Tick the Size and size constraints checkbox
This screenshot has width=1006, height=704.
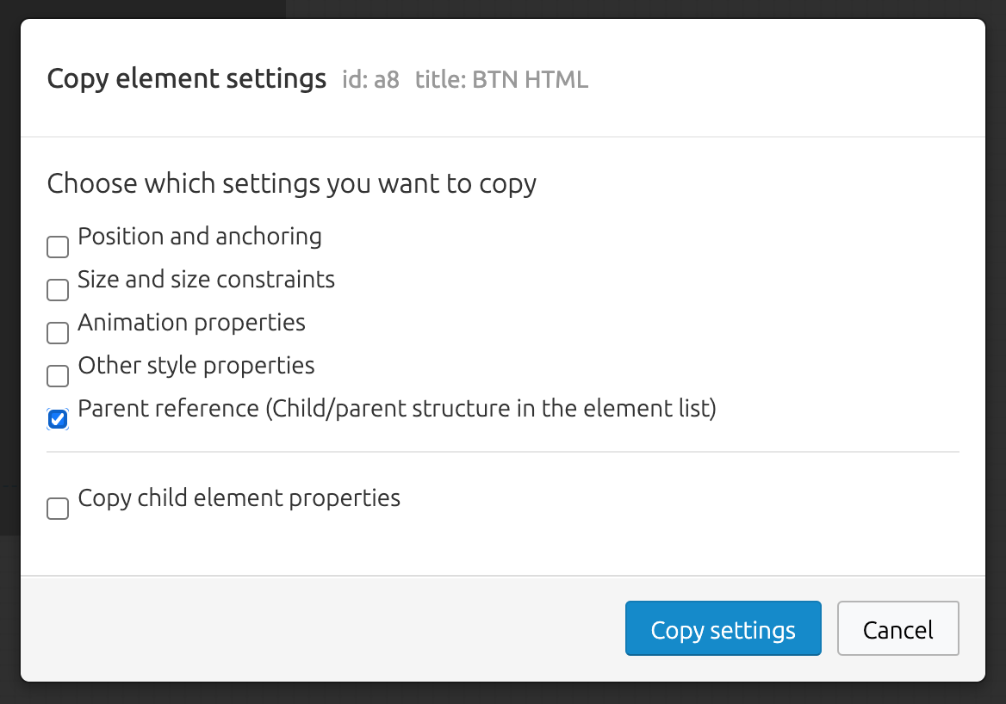point(58,290)
